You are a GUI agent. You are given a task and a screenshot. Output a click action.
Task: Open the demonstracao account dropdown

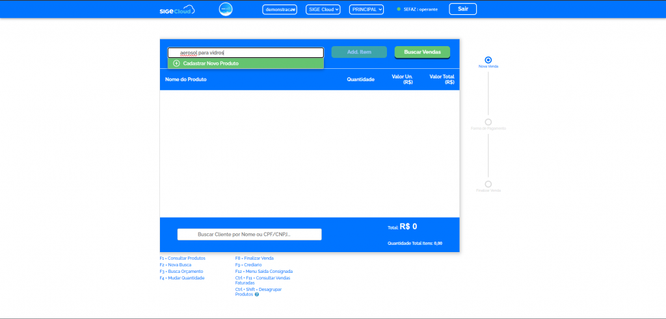(279, 9)
